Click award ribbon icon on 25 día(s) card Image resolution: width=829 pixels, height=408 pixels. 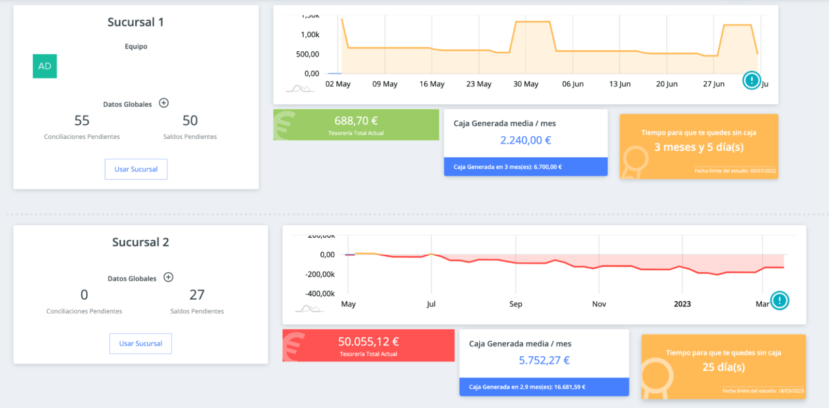[x=656, y=379]
